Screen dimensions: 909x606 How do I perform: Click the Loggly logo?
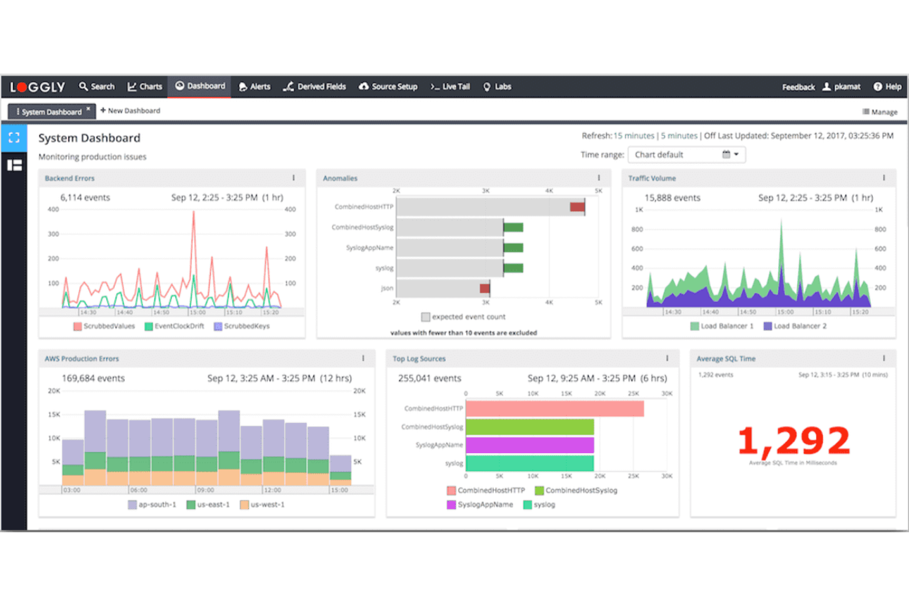click(x=36, y=87)
